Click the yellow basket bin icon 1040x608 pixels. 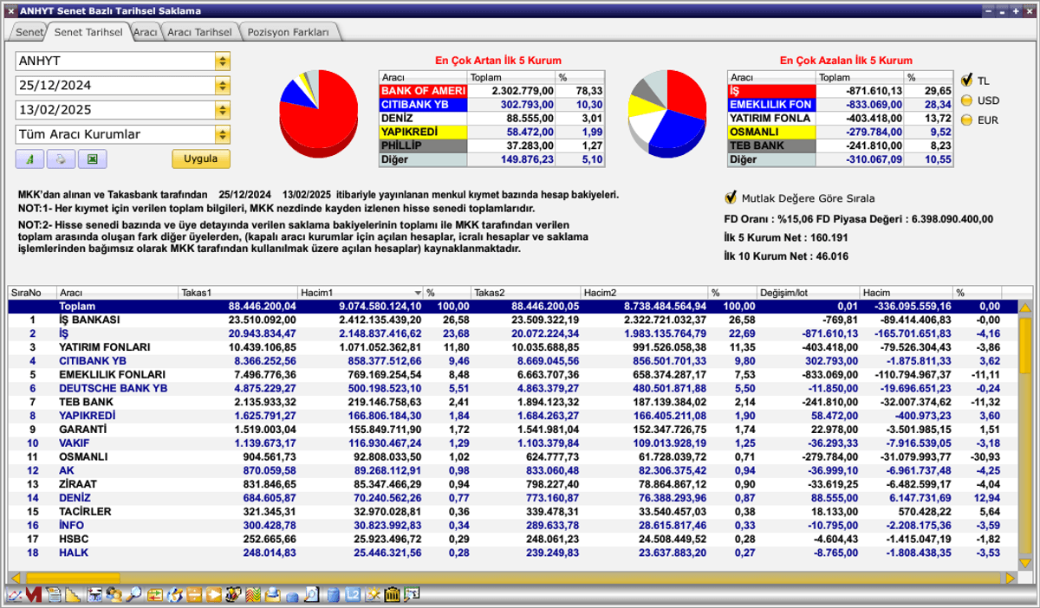(392, 595)
